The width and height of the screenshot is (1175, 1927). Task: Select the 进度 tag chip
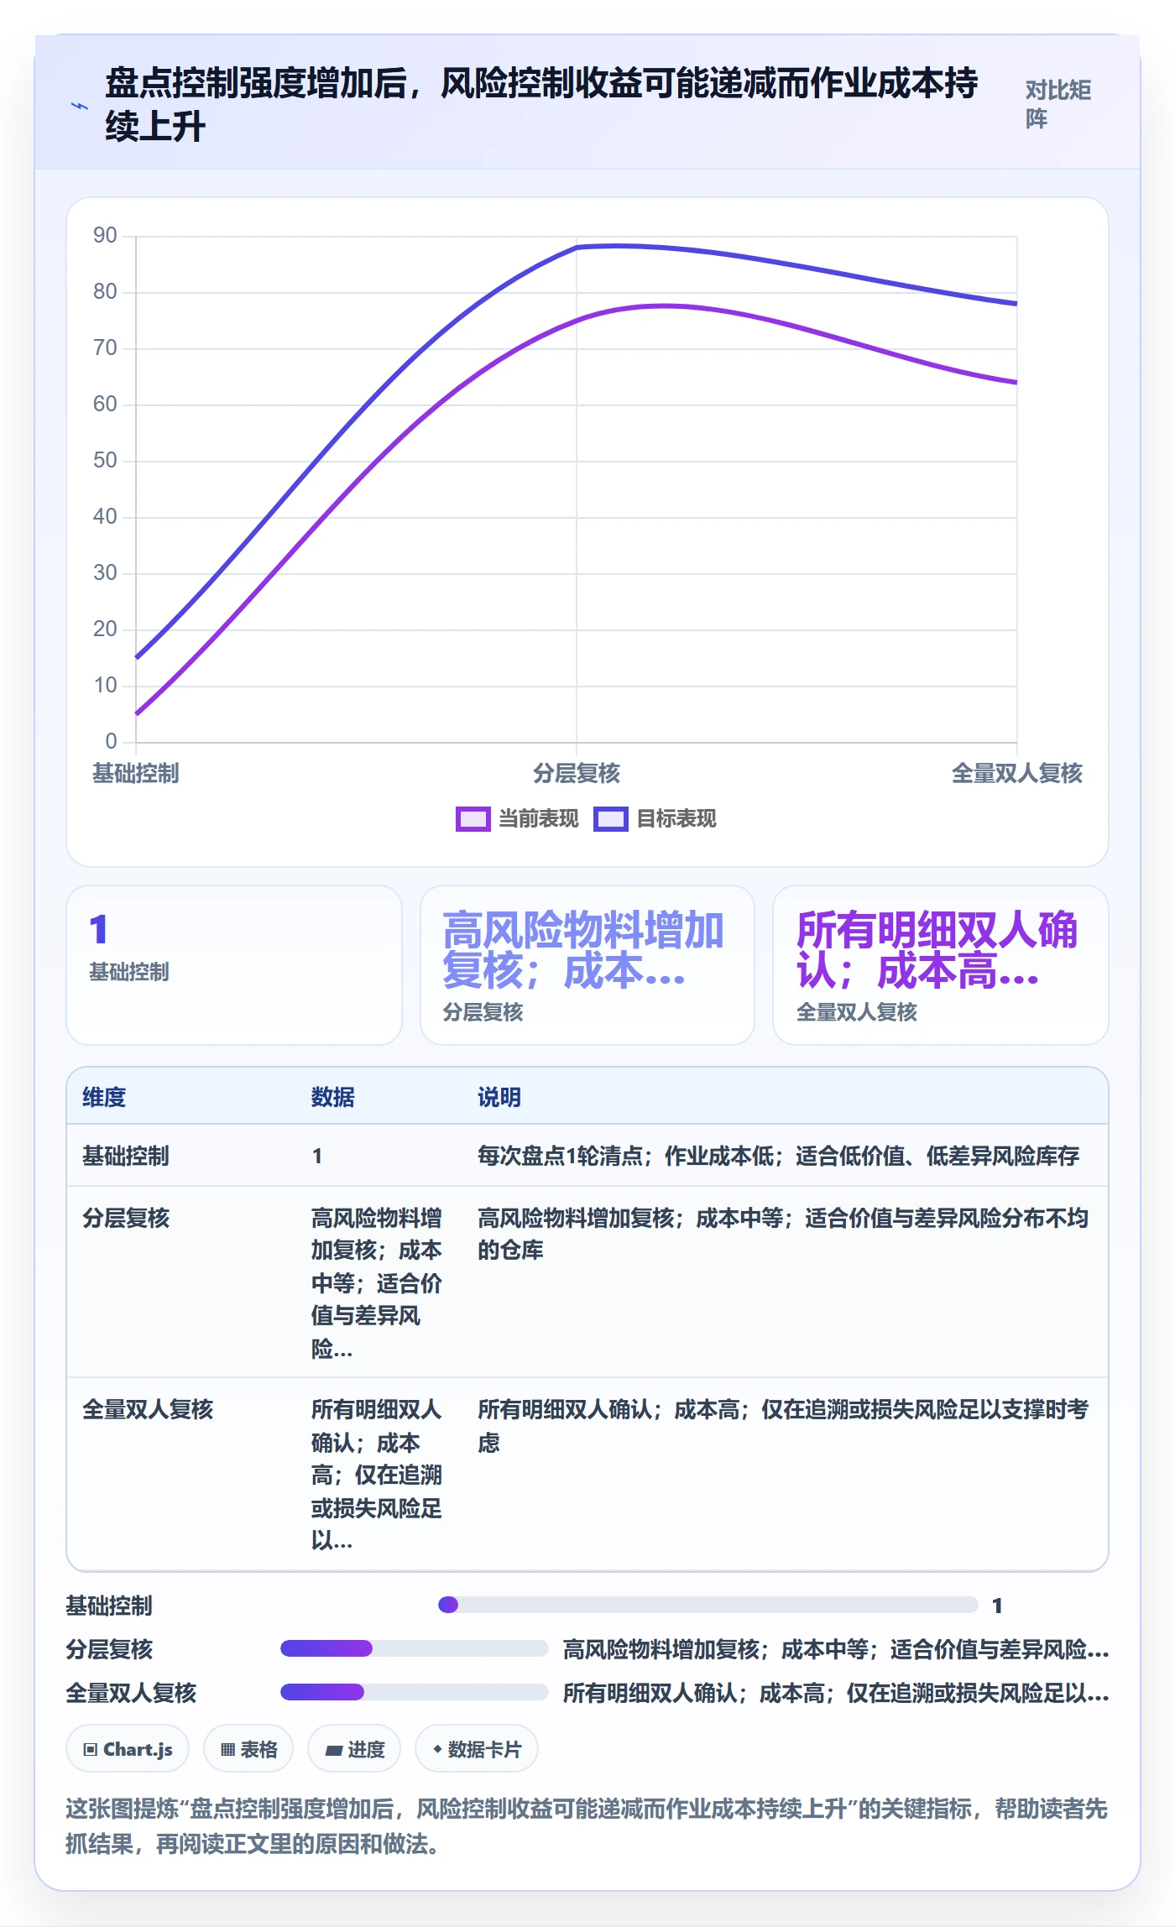pos(354,1749)
